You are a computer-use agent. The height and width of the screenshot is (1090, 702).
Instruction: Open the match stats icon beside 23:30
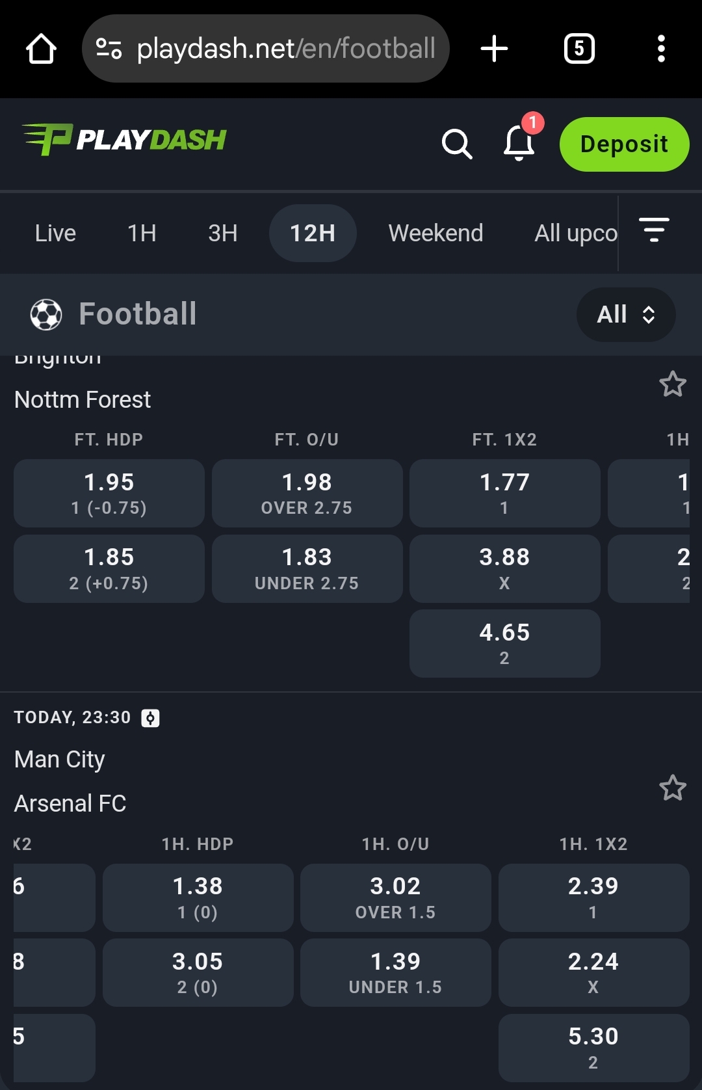[x=150, y=718]
